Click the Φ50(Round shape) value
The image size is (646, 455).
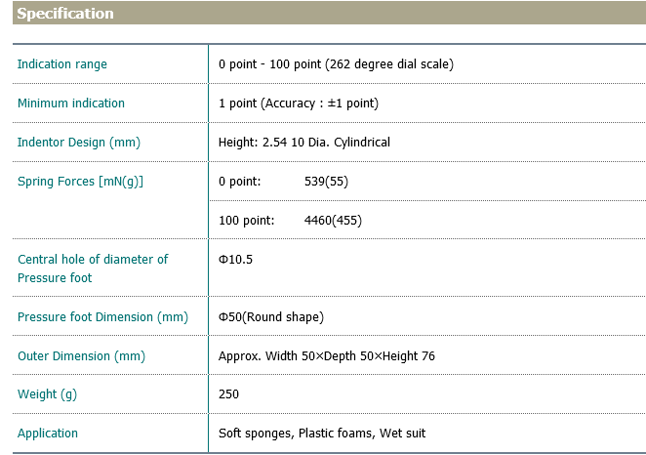(270, 317)
